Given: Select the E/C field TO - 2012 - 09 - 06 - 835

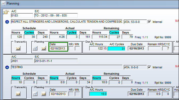Looking at the screenshot, I should [56, 15].
